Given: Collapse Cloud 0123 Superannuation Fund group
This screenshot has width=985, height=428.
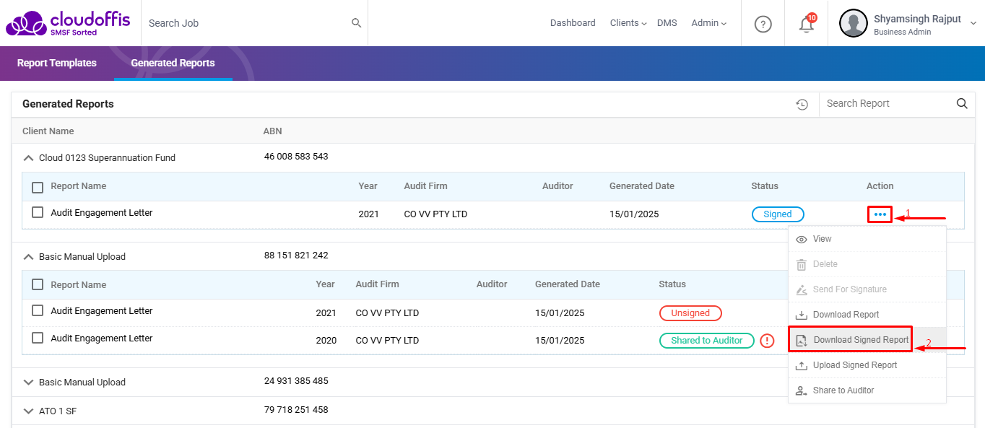Looking at the screenshot, I should click(28, 157).
